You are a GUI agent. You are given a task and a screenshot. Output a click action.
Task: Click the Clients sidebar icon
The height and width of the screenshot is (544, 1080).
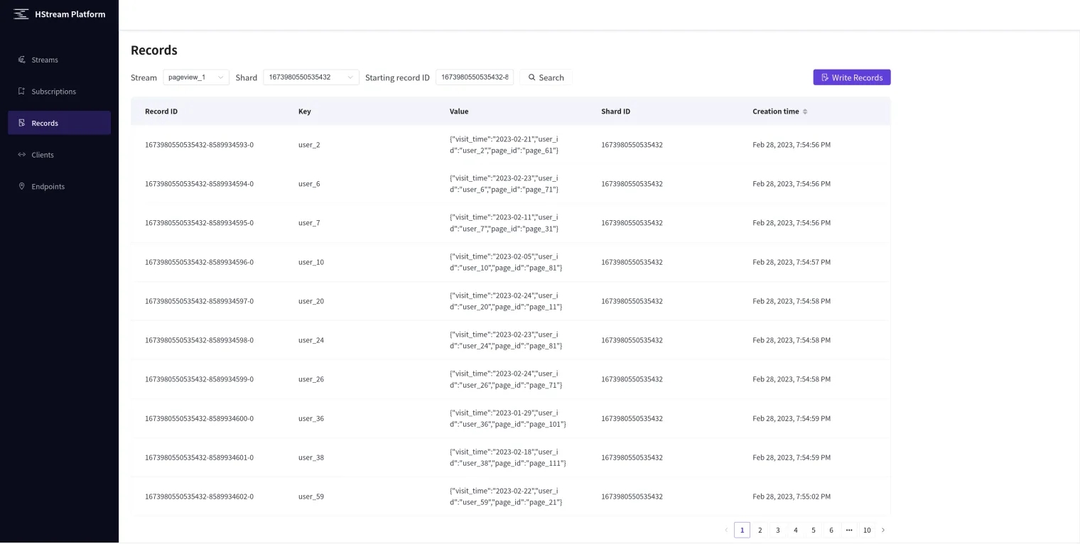22,155
